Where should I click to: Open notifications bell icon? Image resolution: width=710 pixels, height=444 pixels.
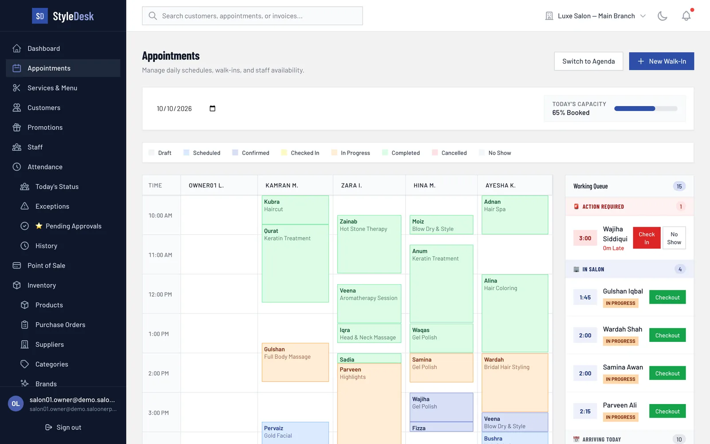(x=686, y=16)
